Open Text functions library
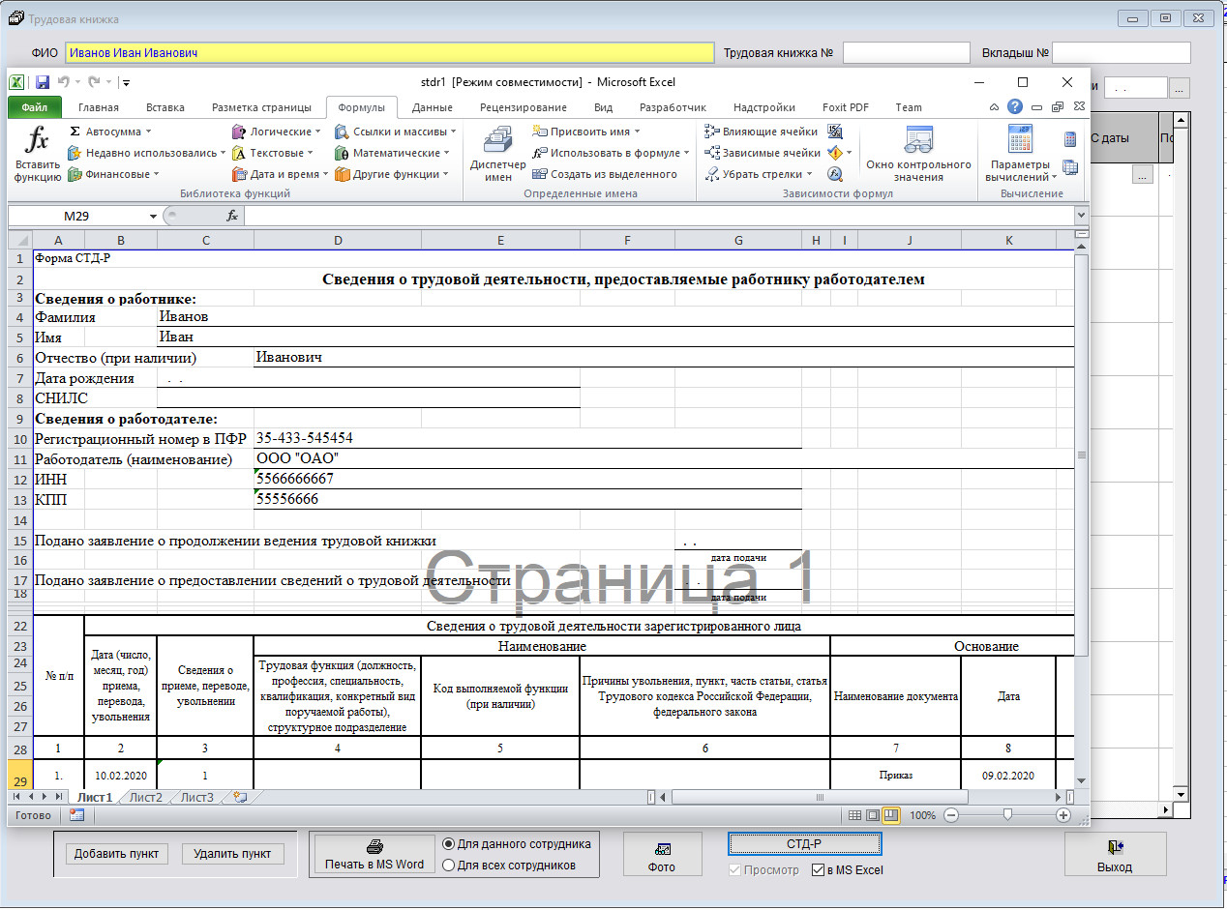 click(x=273, y=153)
